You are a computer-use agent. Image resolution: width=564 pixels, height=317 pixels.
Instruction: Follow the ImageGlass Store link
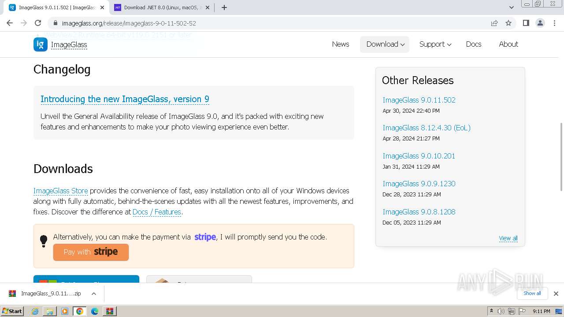pyautogui.click(x=60, y=191)
